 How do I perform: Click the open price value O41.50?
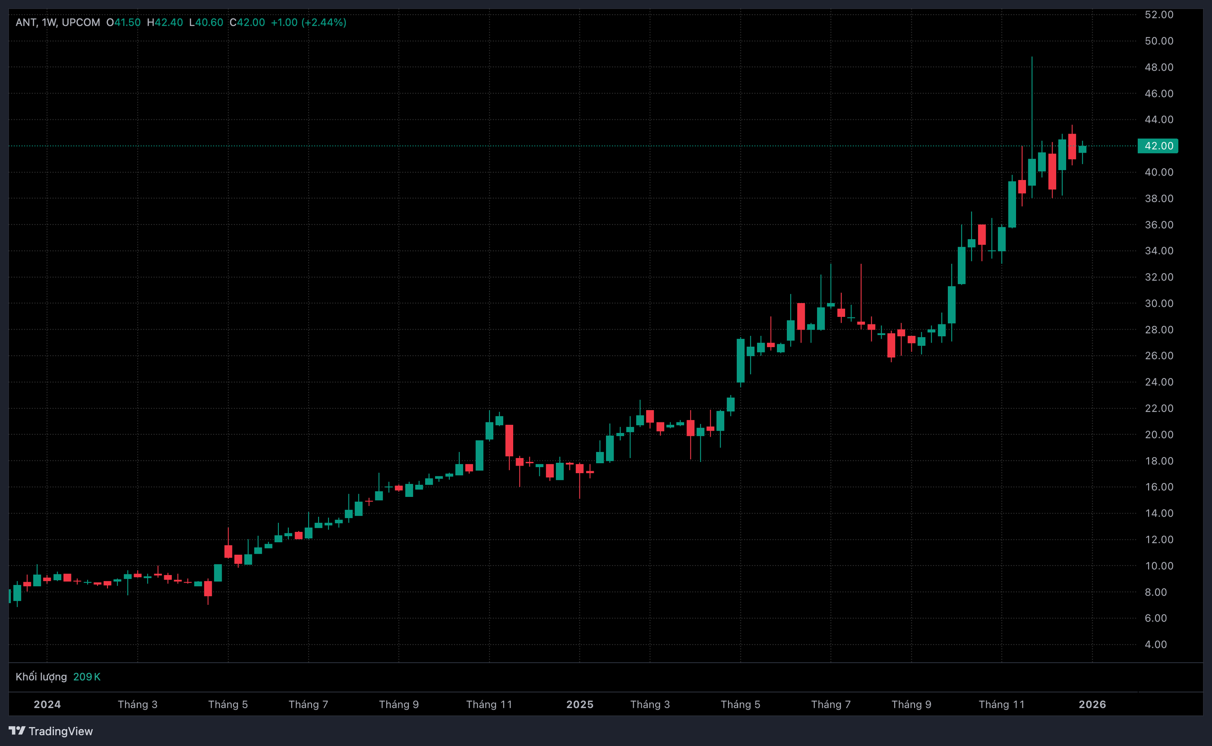(123, 22)
